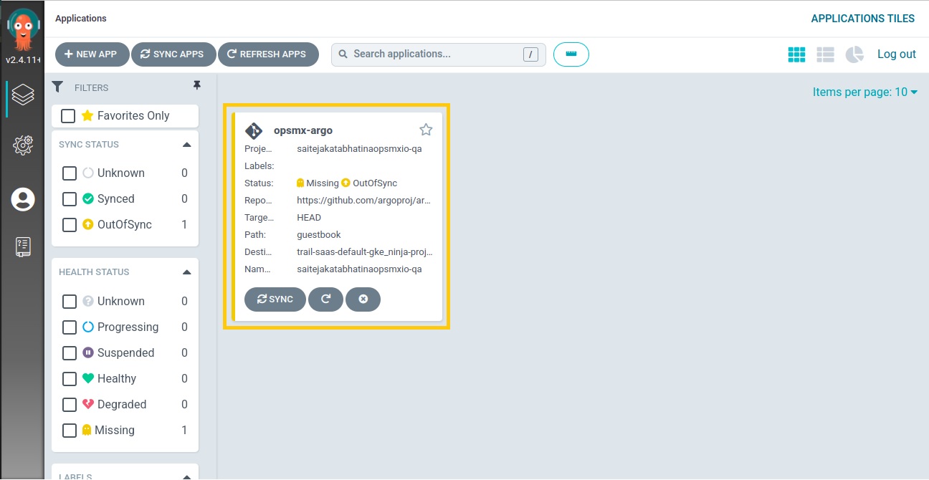This screenshot has height=480, width=929.
Task: Enable the Favorites Only checkbox
Action: (x=69, y=116)
